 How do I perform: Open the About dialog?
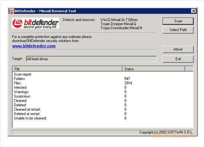coord(178,49)
